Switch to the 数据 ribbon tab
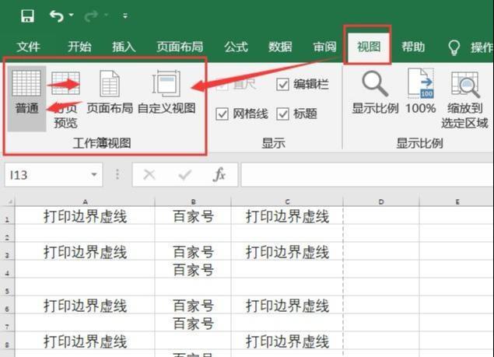The height and width of the screenshot is (357, 494). click(x=280, y=47)
